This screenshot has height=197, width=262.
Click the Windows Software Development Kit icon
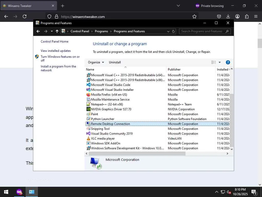(88, 148)
